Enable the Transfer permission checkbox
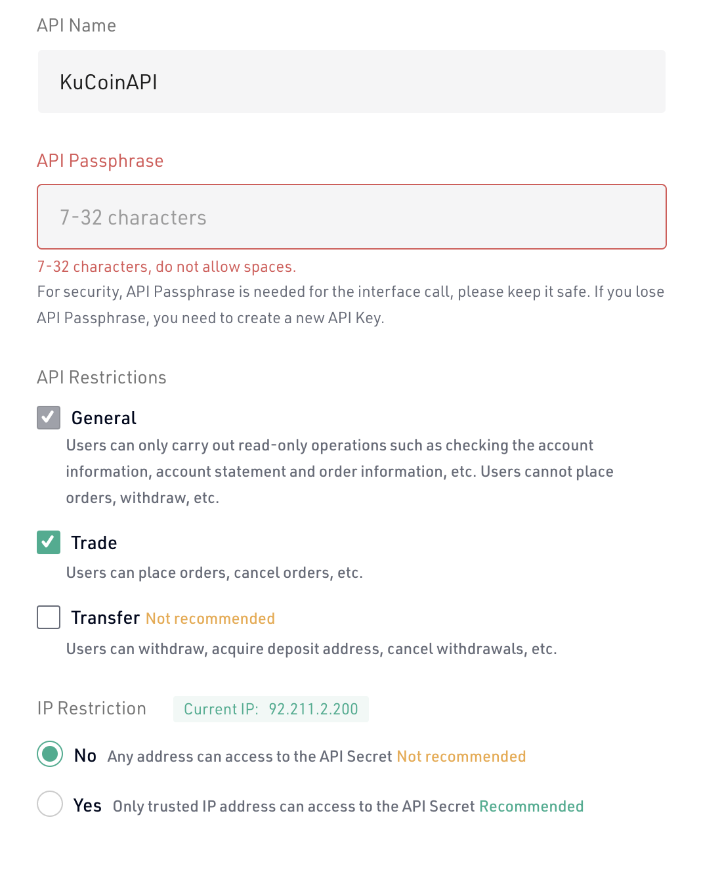The image size is (701, 872). click(49, 617)
